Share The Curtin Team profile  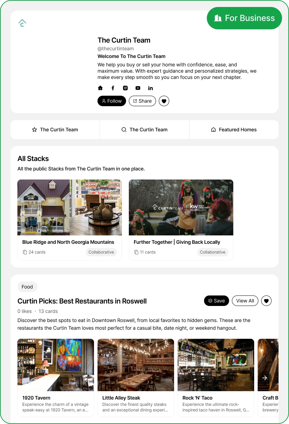tap(142, 101)
